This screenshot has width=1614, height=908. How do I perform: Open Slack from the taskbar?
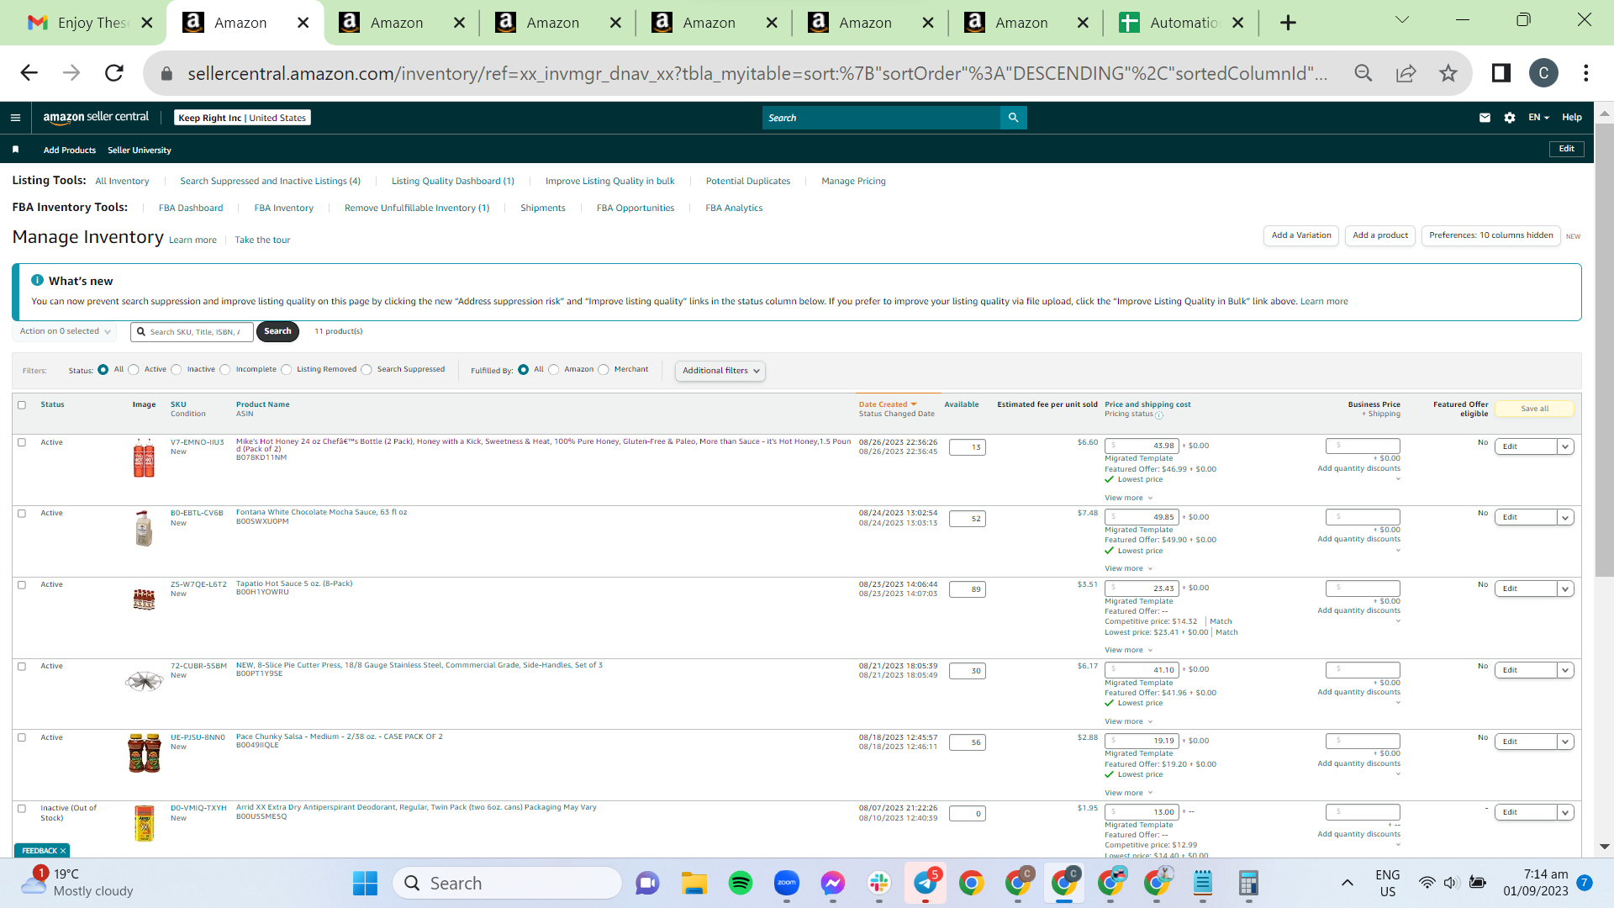pyautogui.click(x=879, y=883)
